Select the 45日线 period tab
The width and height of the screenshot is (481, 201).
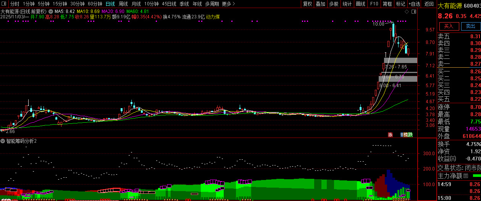[169, 4]
